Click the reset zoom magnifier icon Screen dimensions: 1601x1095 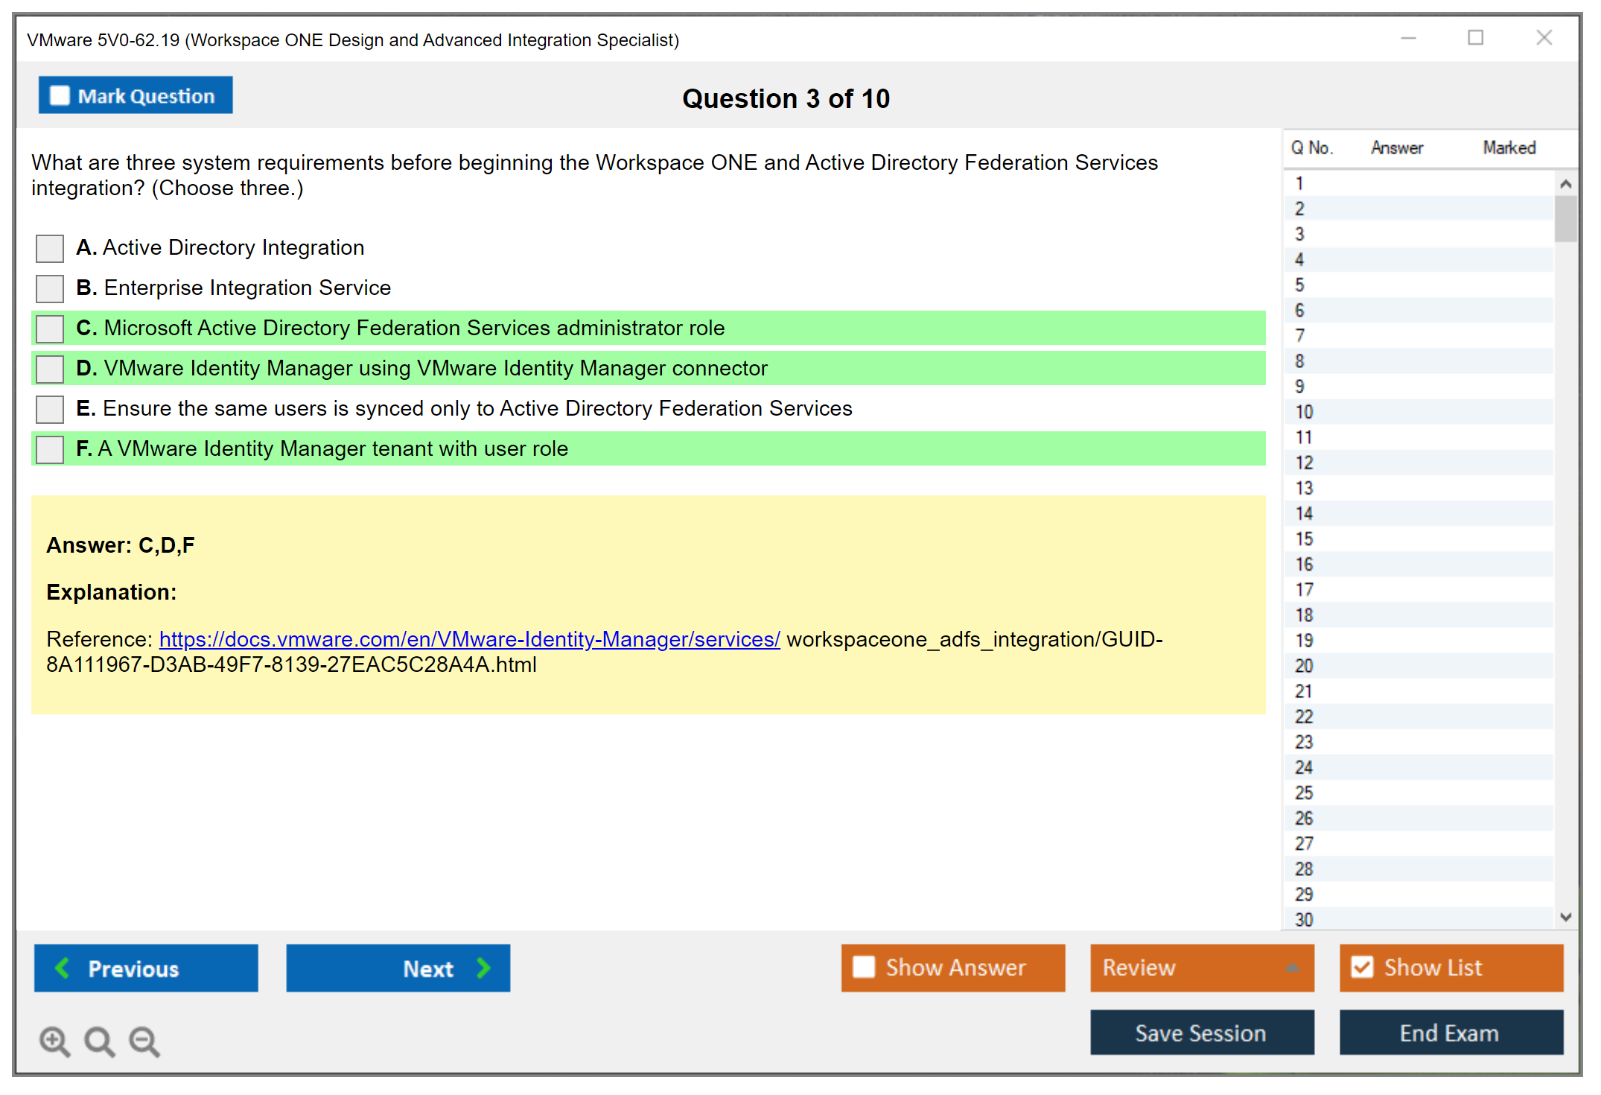(x=99, y=1041)
